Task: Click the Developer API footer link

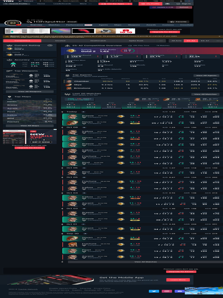Action: [93, 290]
